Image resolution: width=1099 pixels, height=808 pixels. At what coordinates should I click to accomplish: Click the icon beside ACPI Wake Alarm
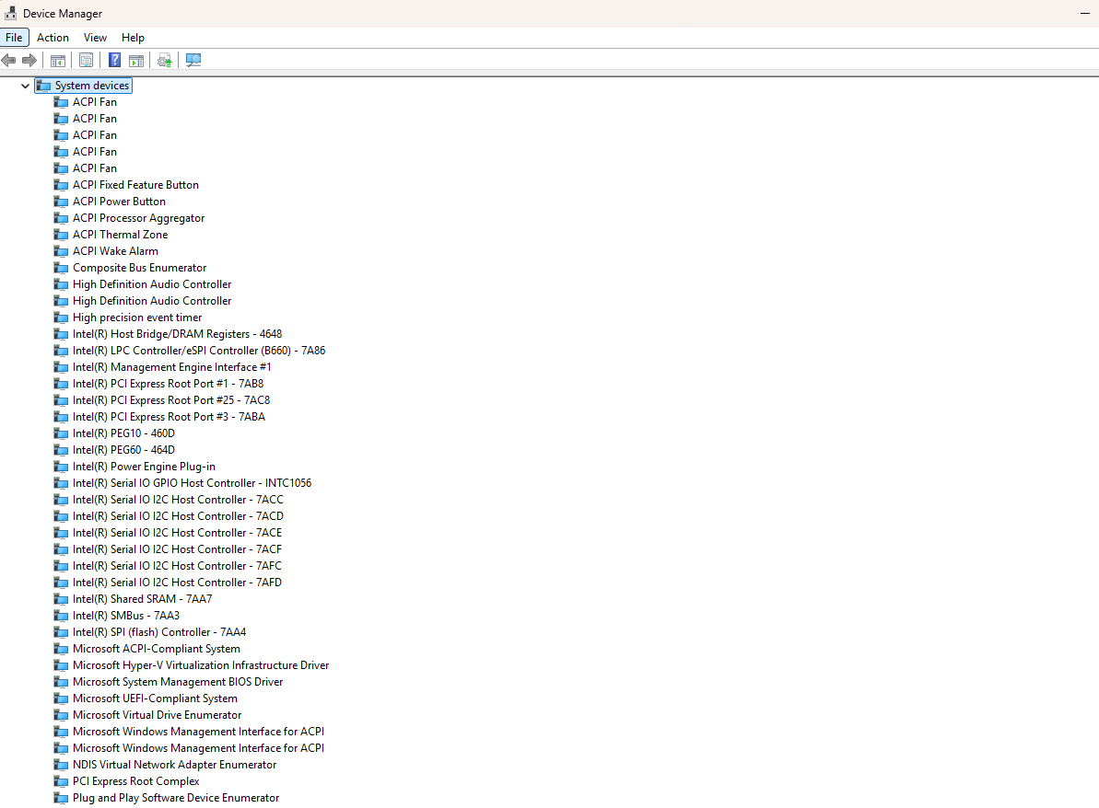[62, 251]
